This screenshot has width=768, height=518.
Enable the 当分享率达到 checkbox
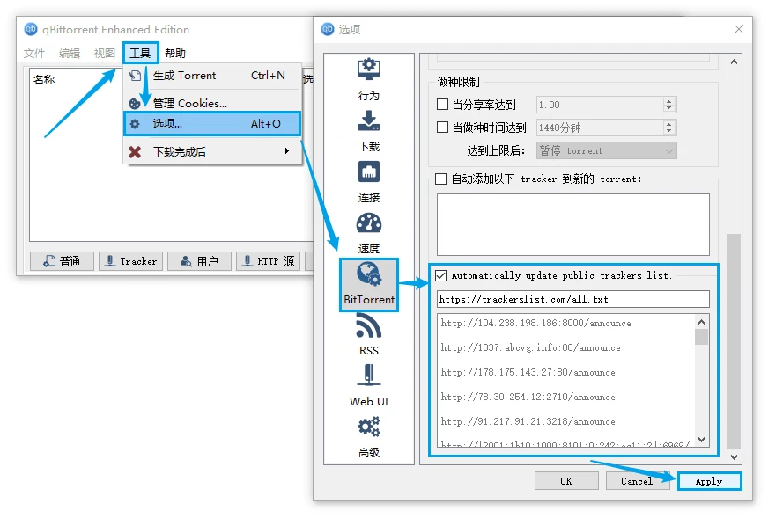click(442, 105)
